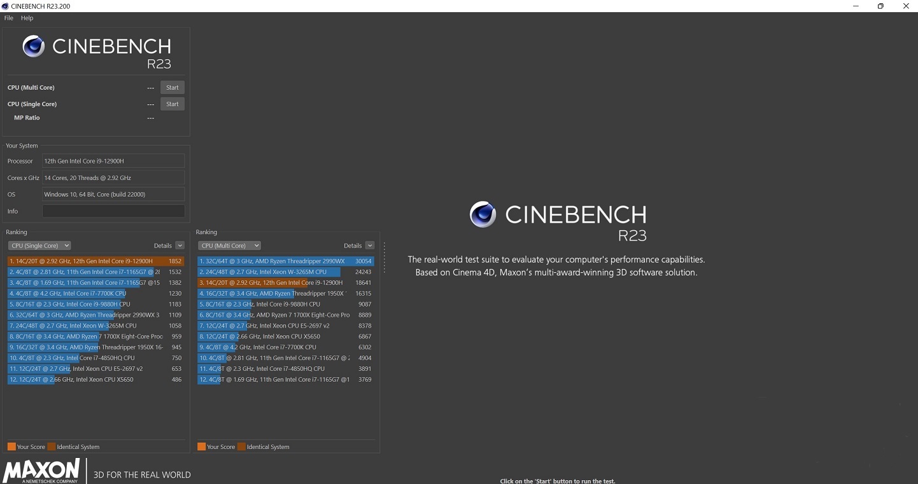The image size is (918, 484).
Task: Click the Identical System swatch in the right legend
Action: [241, 447]
